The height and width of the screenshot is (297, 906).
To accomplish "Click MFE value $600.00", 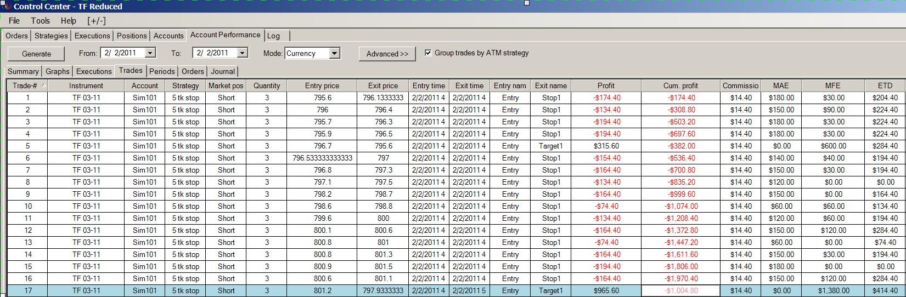I will pyautogui.click(x=833, y=146).
